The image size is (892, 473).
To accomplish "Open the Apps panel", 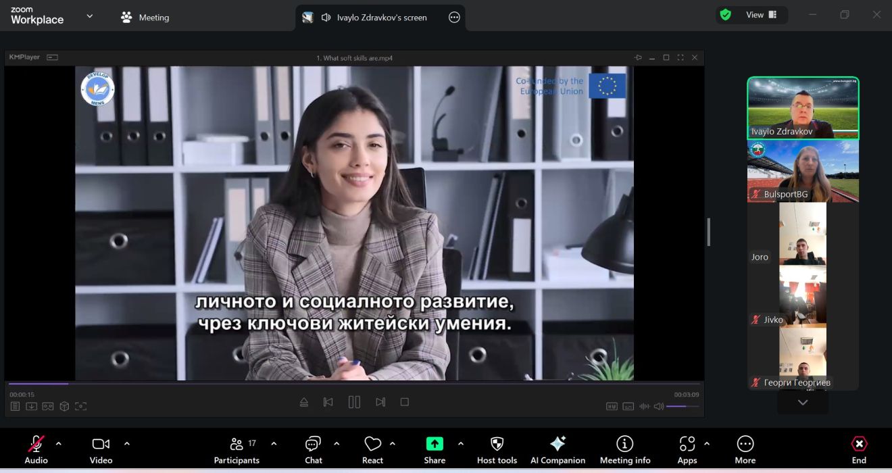I will [x=687, y=449].
